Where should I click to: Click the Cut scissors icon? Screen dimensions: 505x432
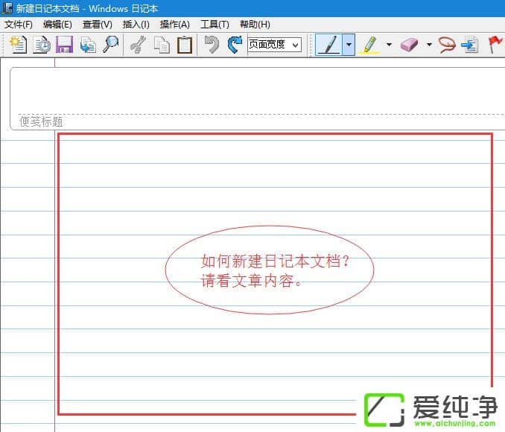tap(138, 45)
